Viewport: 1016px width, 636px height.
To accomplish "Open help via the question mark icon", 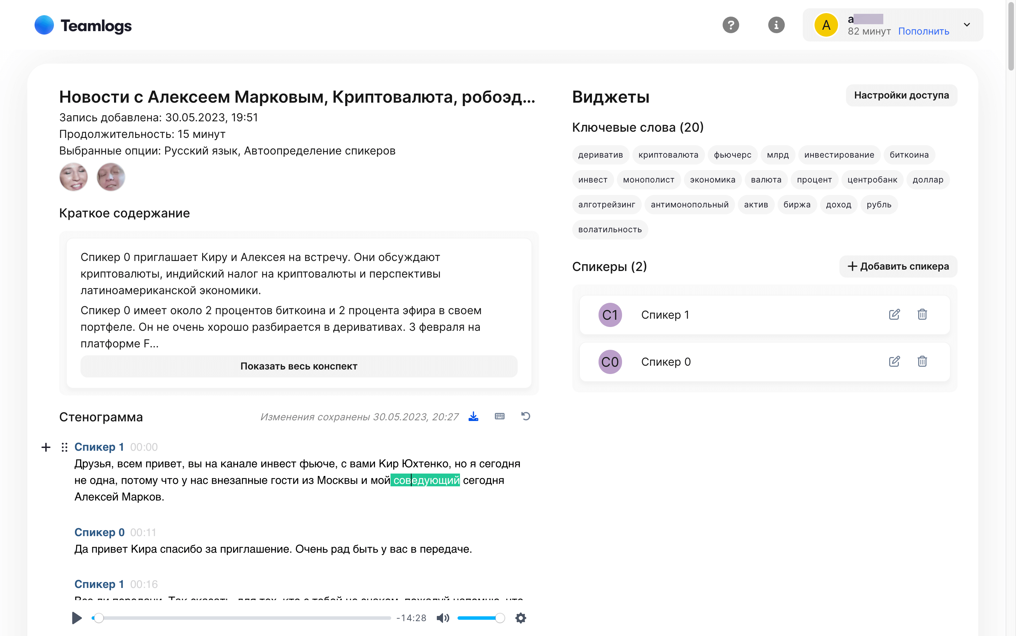I will click(x=731, y=25).
